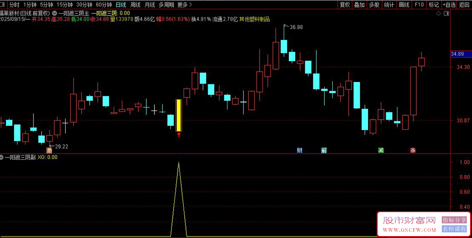Screen dimensions: 472x238
Task: Switch to the 日线 daily chart tab
Action: click(121, 5)
